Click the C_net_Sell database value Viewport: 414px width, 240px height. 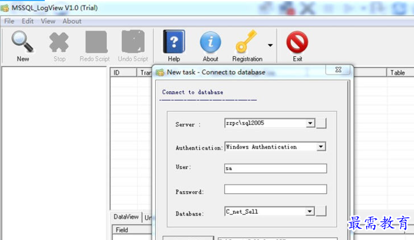tap(242, 211)
